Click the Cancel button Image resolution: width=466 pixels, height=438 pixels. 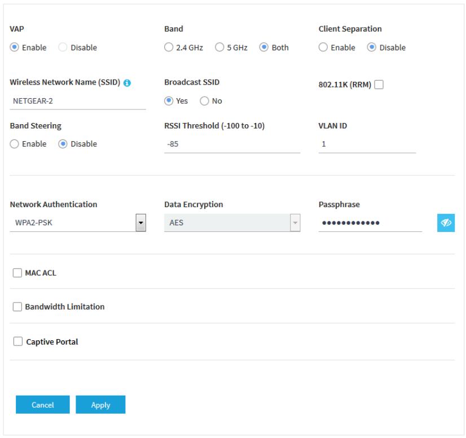43,404
